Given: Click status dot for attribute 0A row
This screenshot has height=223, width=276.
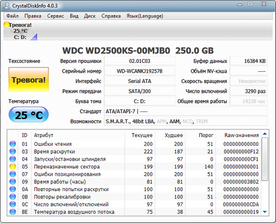Looking at the screenshot, I should (x=13, y=189).
